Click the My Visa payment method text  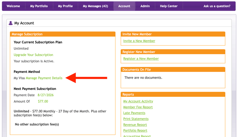tap(19, 78)
